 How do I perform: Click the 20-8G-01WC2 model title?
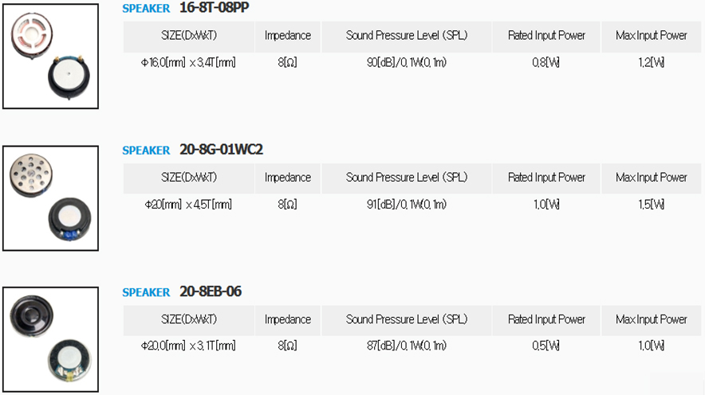click(221, 150)
